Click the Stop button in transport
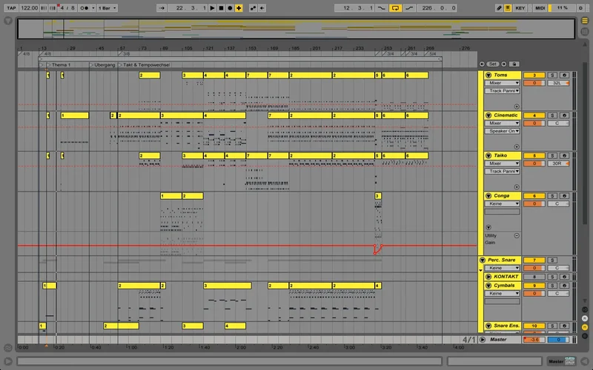The height and width of the screenshot is (370, 593). pyautogui.click(x=221, y=8)
